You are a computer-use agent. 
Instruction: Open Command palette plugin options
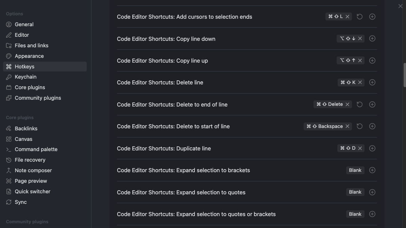click(36, 149)
